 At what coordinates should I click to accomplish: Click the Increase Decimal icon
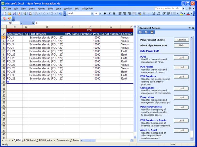(153, 13)
